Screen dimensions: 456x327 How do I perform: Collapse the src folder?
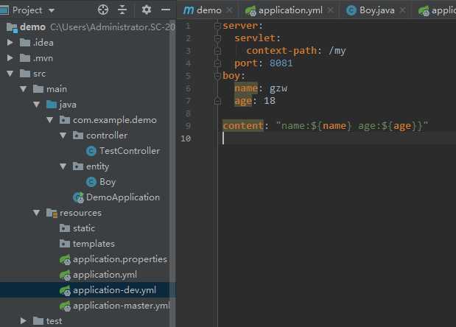[10, 74]
